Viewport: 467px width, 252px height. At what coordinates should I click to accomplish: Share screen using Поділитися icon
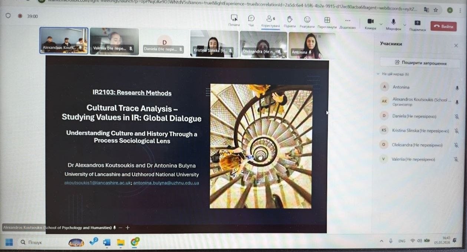click(x=417, y=23)
